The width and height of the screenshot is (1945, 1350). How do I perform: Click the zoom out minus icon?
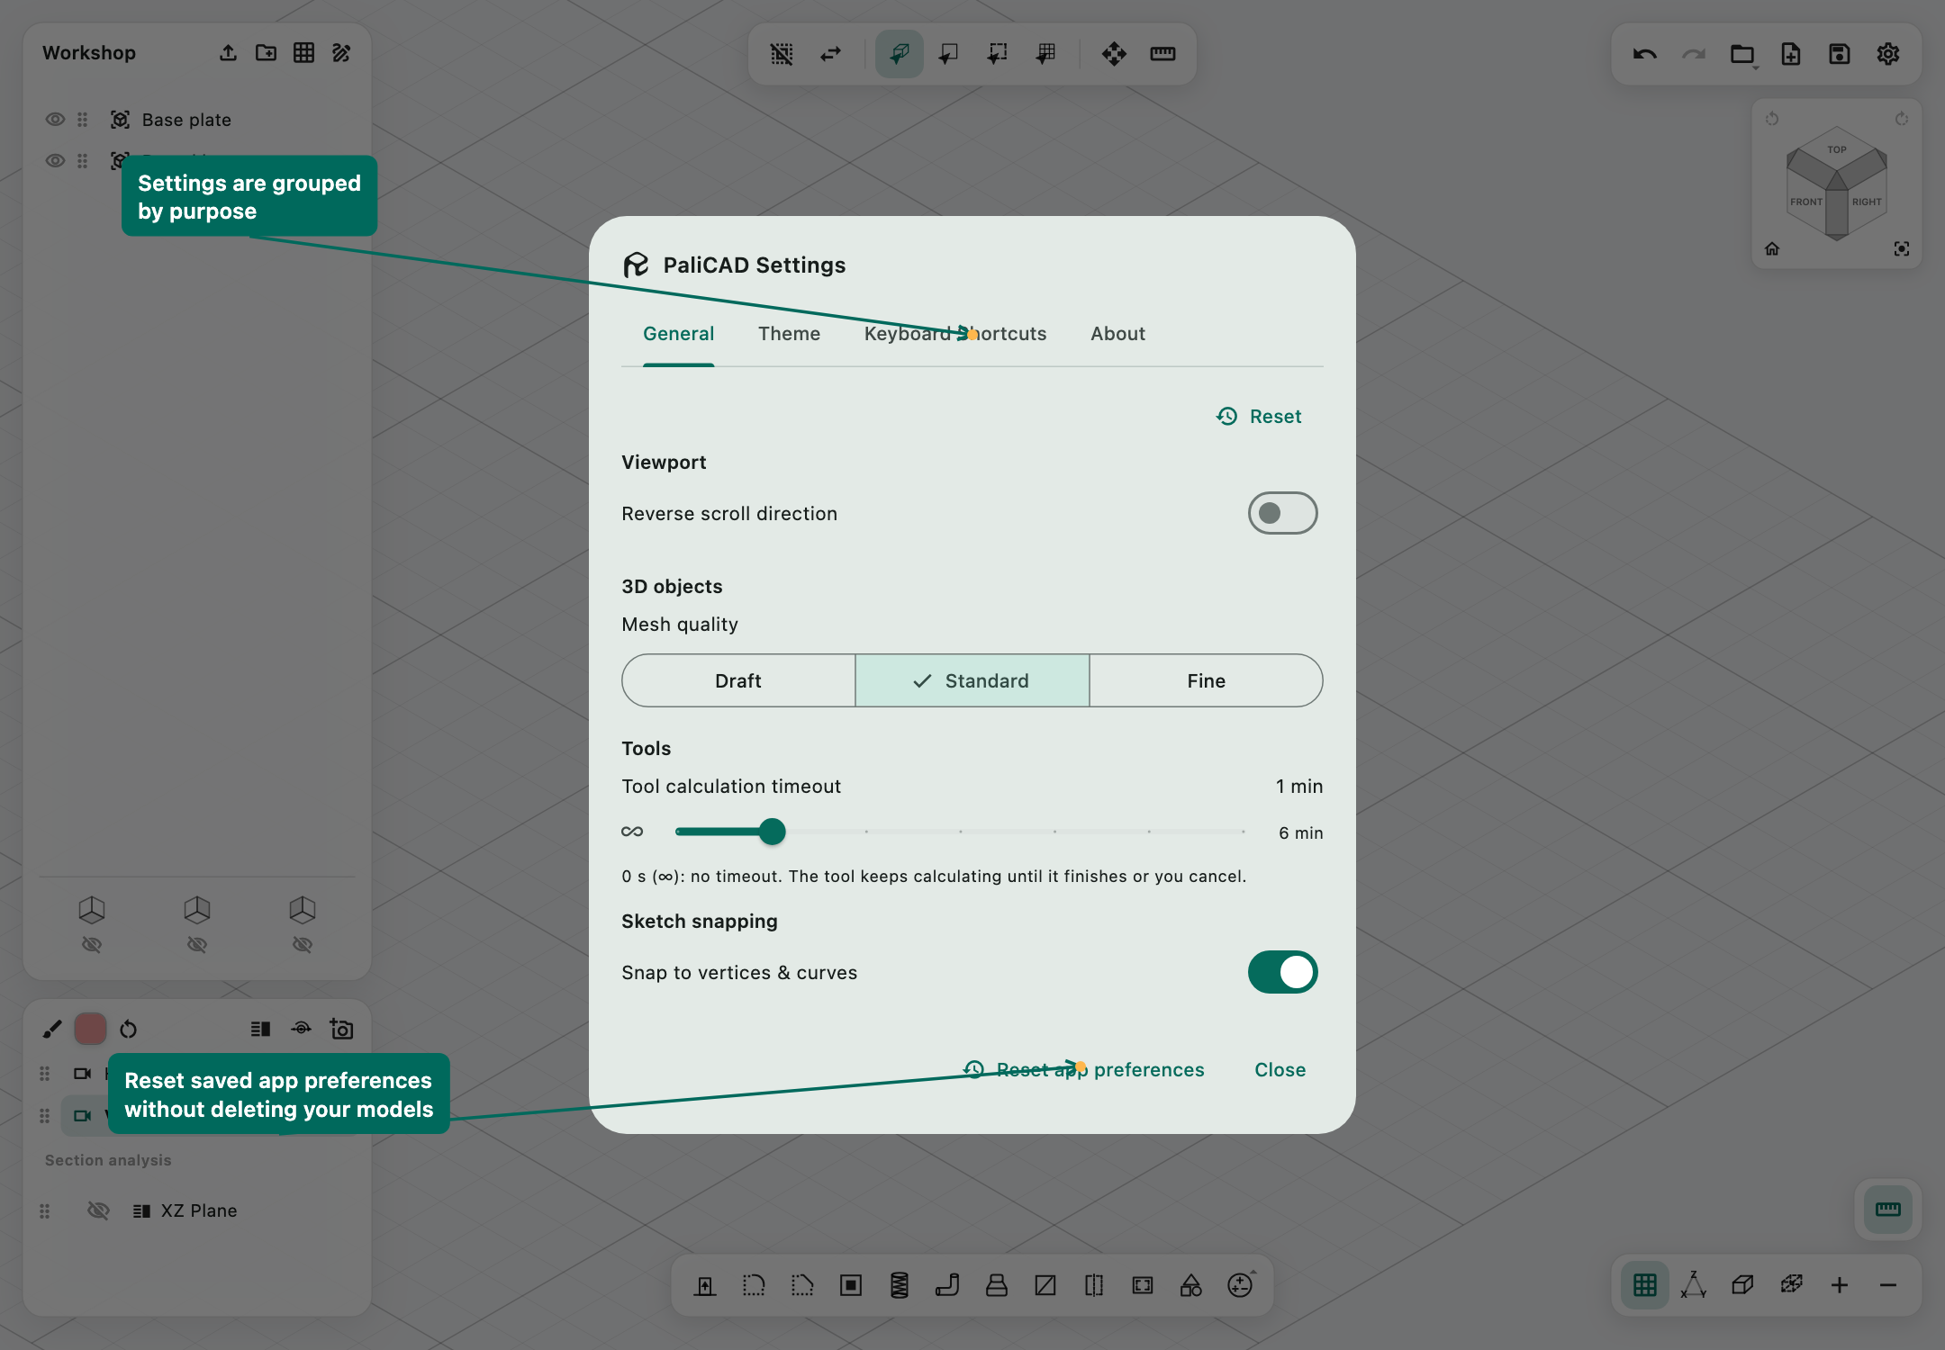pyautogui.click(x=1888, y=1285)
